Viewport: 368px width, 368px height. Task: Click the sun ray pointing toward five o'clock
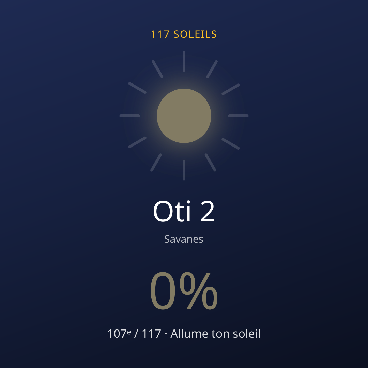[x=211, y=163]
